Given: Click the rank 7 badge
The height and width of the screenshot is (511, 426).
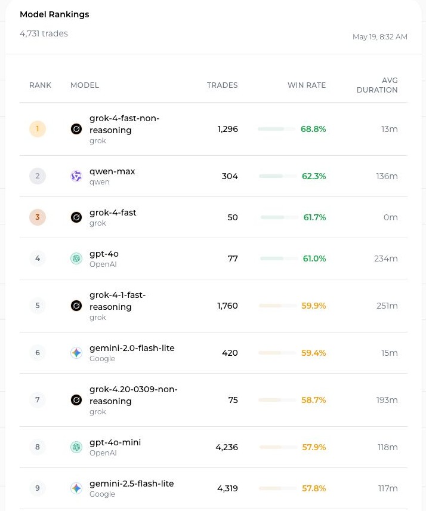Looking at the screenshot, I should click(x=38, y=400).
